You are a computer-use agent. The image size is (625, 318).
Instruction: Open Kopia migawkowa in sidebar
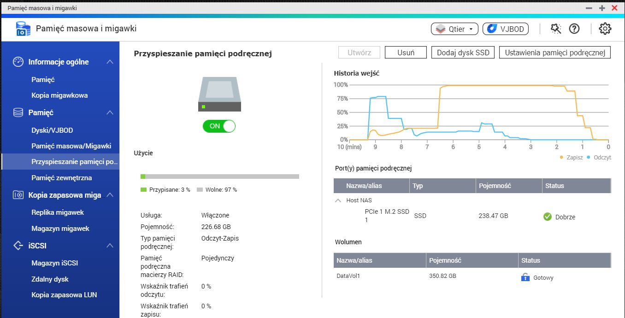pos(59,95)
